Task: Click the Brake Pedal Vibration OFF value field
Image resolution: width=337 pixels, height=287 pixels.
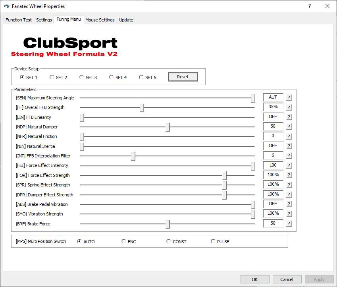Action: click(273, 204)
